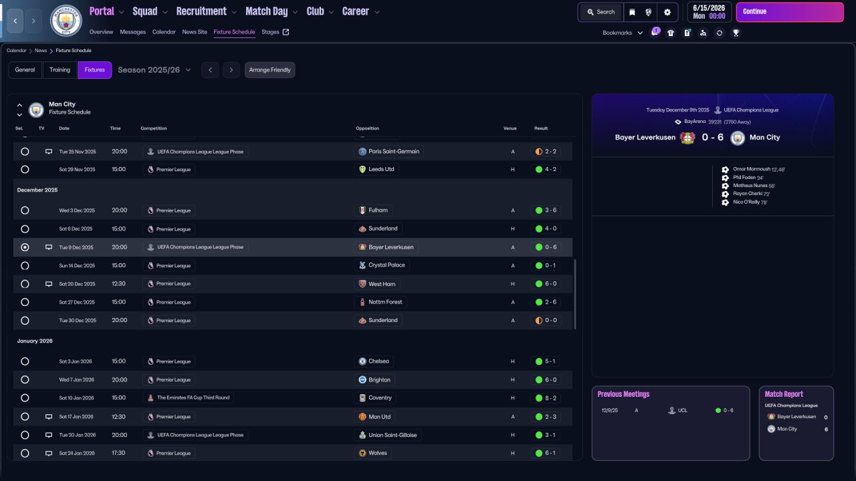Click the TV icon on the Paris Saint-Germain row
This screenshot has width=856, height=481.
coord(48,152)
